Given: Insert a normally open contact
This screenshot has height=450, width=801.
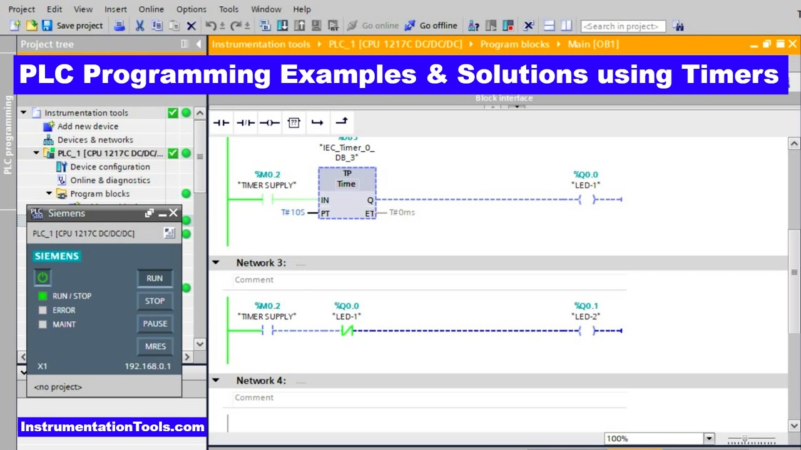Looking at the screenshot, I should pyautogui.click(x=221, y=122).
